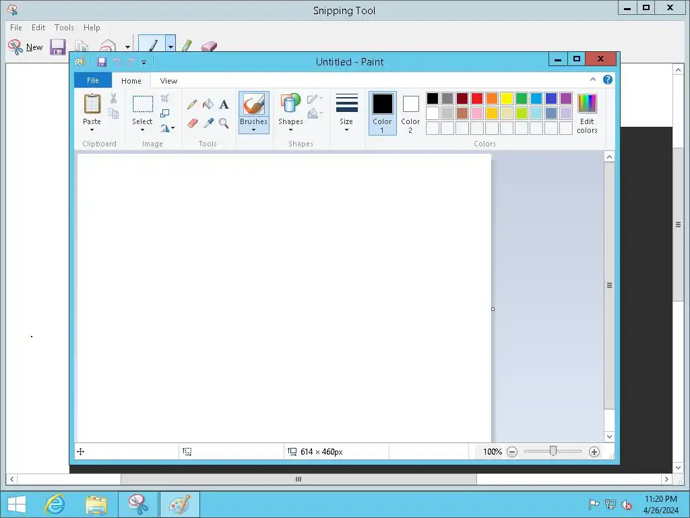This screenshot has height=518, width=690.
Task: Click the Edit colors rainbow icon
Action: point(587,103)
